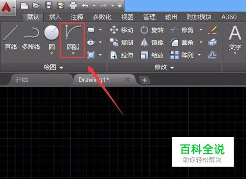Expand the hatch tool dropdown arrow
Screen dimensions: 246x179
coord(100,55)
